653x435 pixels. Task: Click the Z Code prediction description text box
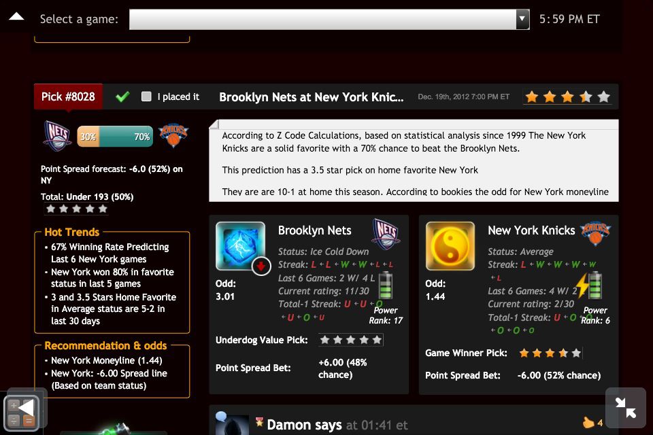click(x=414, y=160)
